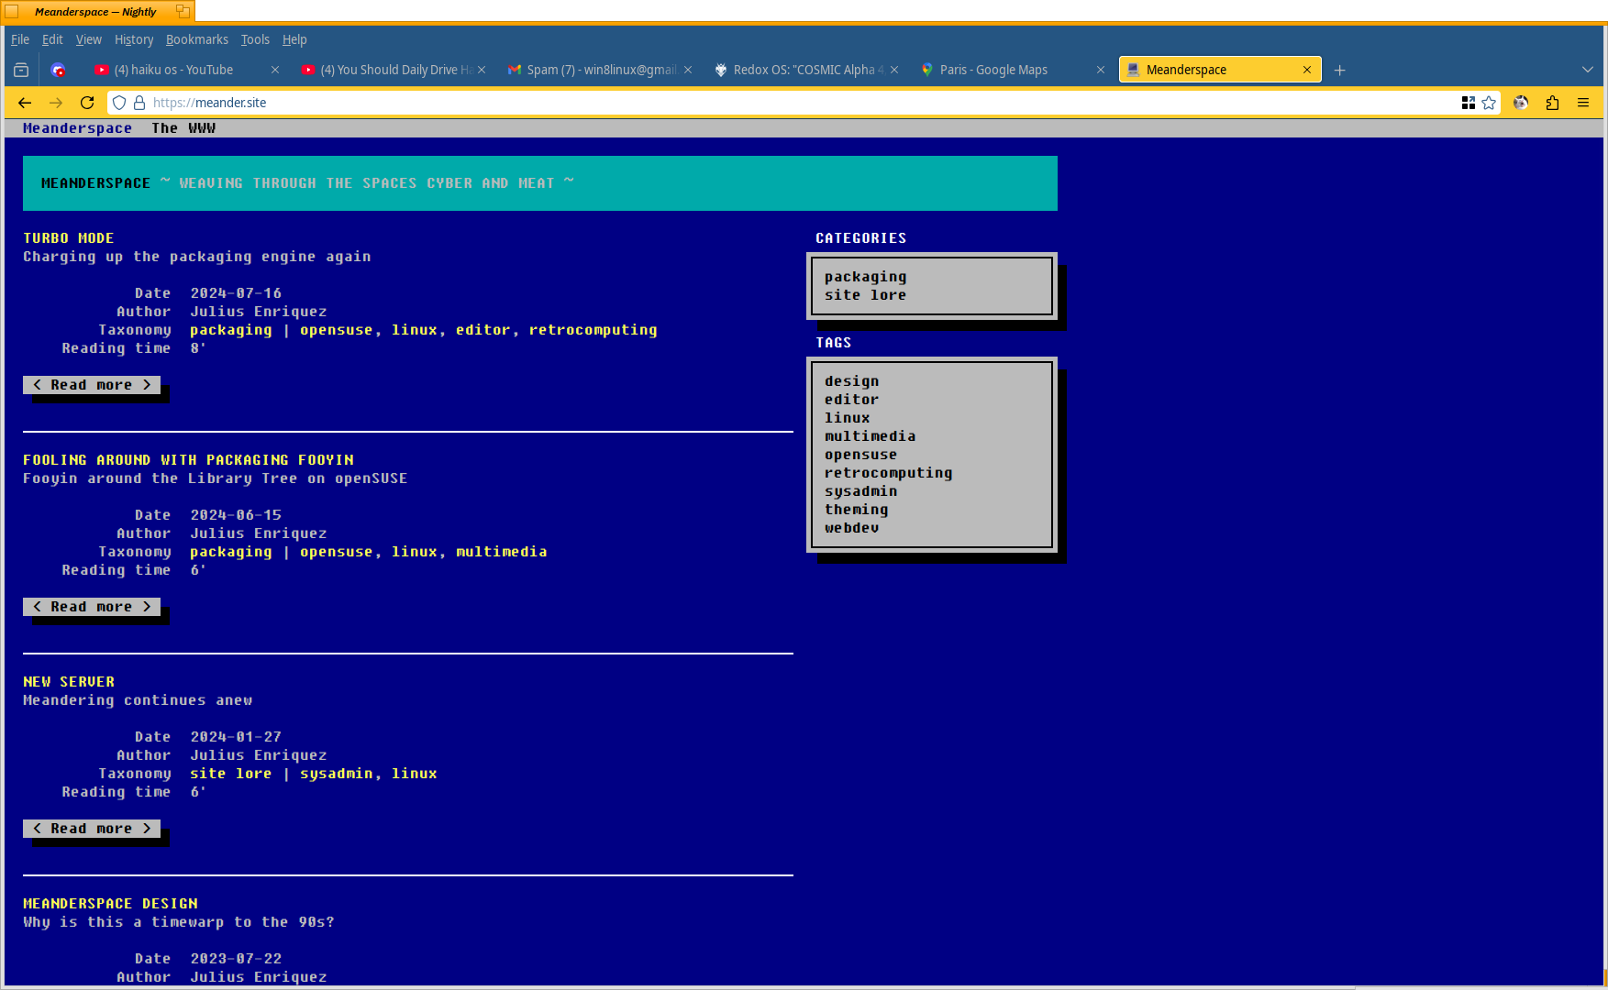Select the packaging category in CATEGORIES
1608x990 pixels.
865,276
